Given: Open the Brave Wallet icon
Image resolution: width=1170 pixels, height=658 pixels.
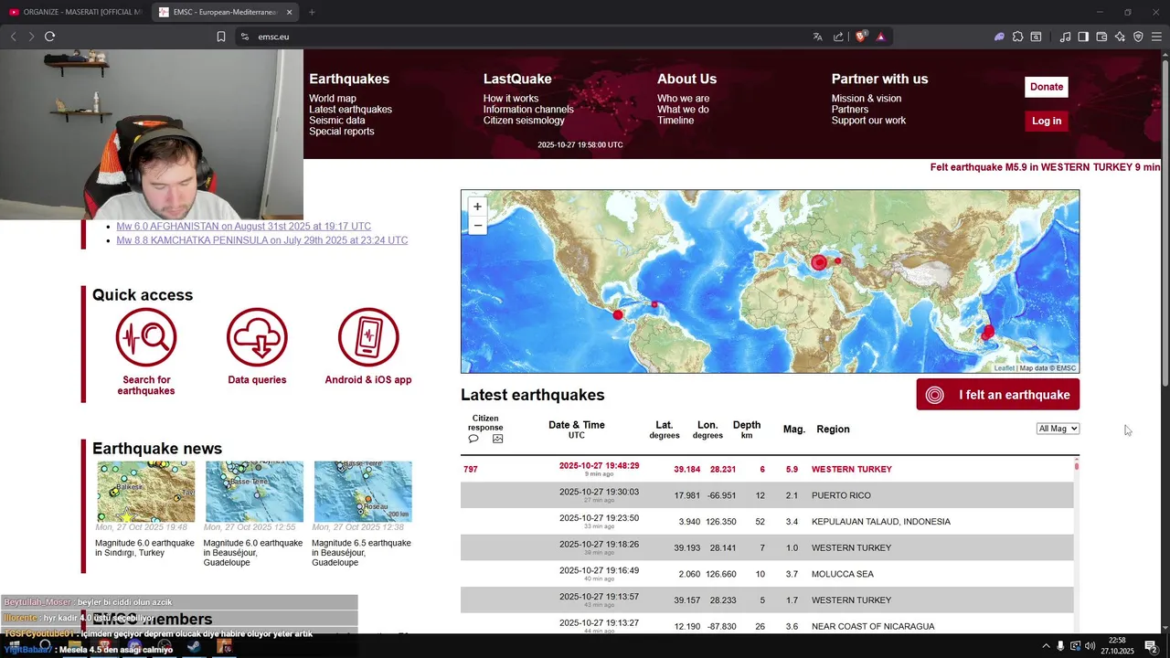Looking at the screenshot, I should pyautogui.click(x=1101, y=37).
